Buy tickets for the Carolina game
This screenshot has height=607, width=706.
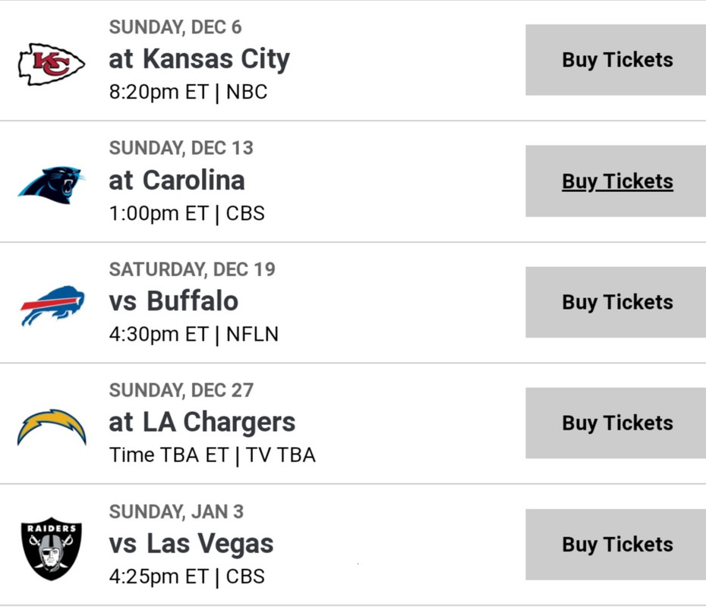[616, 181]
